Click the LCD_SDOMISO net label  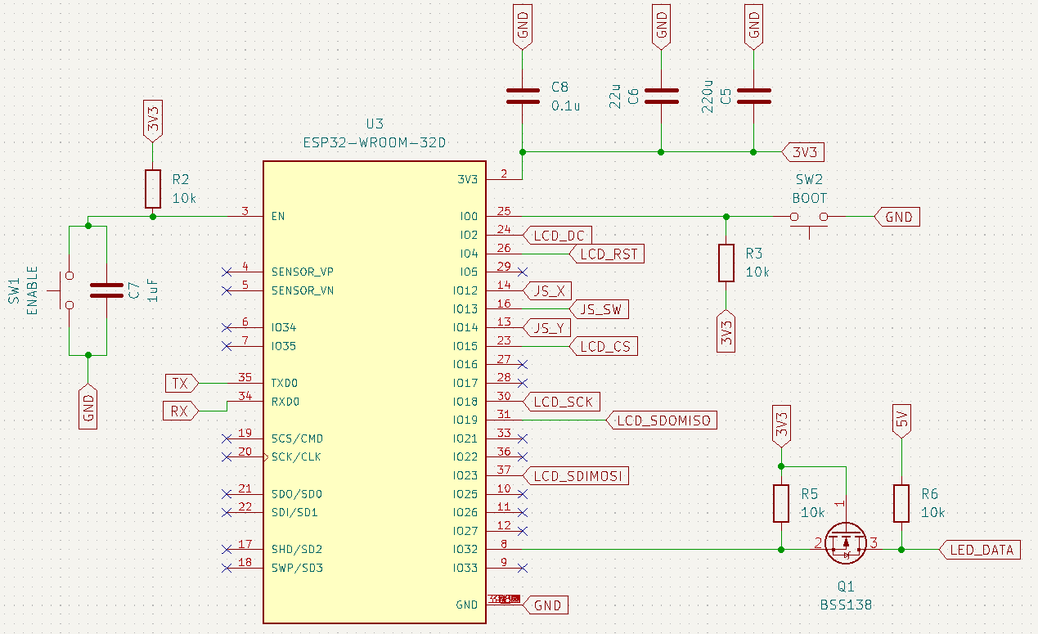point(663,420)
